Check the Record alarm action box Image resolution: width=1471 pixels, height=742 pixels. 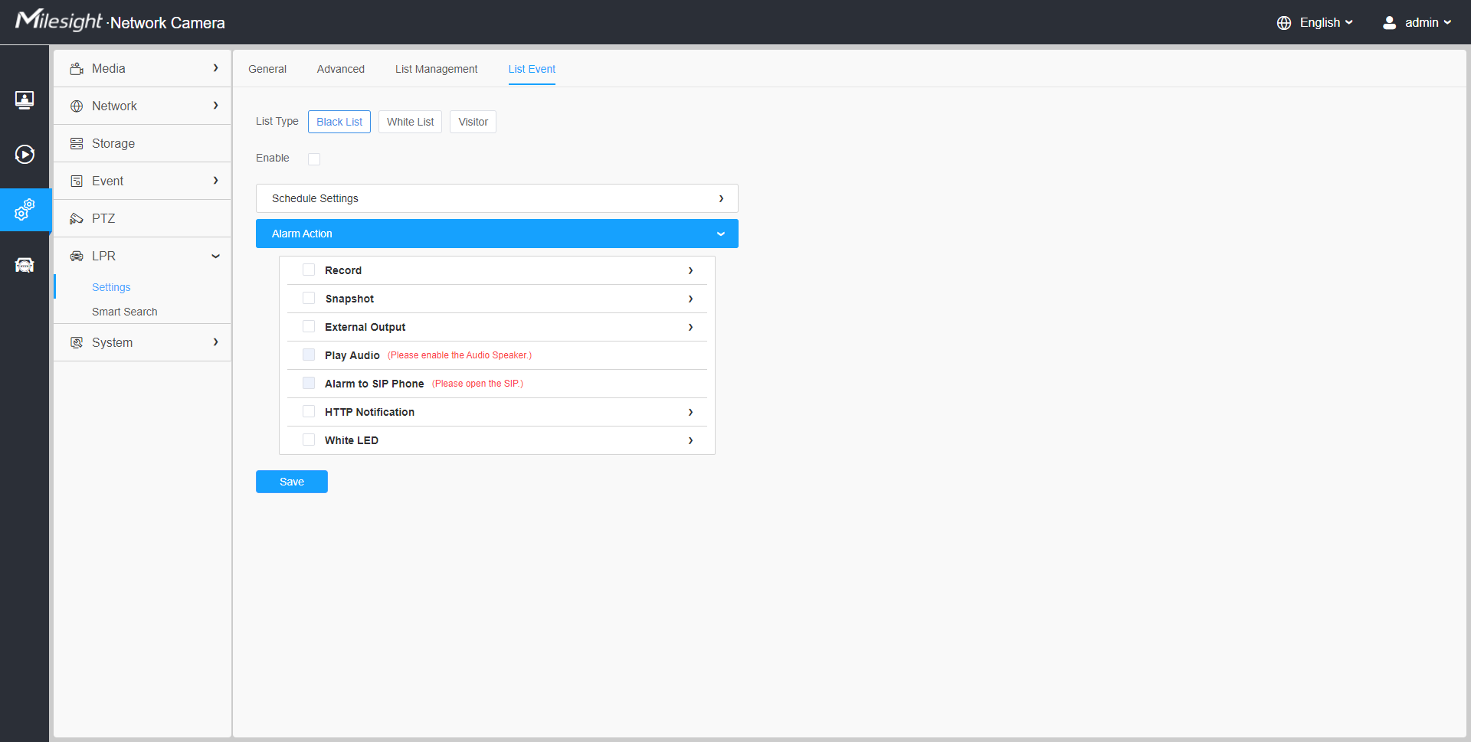309,270
